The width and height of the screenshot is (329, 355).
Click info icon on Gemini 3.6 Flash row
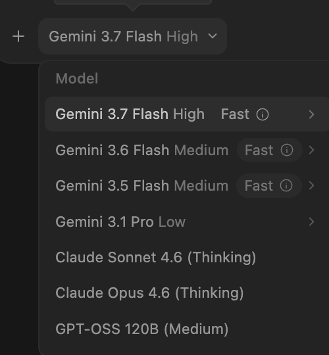[287, 150]
